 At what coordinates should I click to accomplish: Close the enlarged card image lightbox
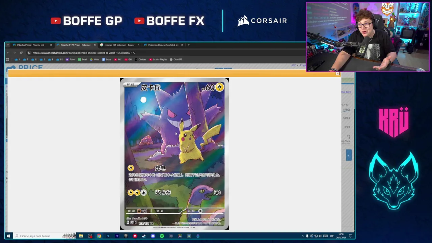[337, 73]
